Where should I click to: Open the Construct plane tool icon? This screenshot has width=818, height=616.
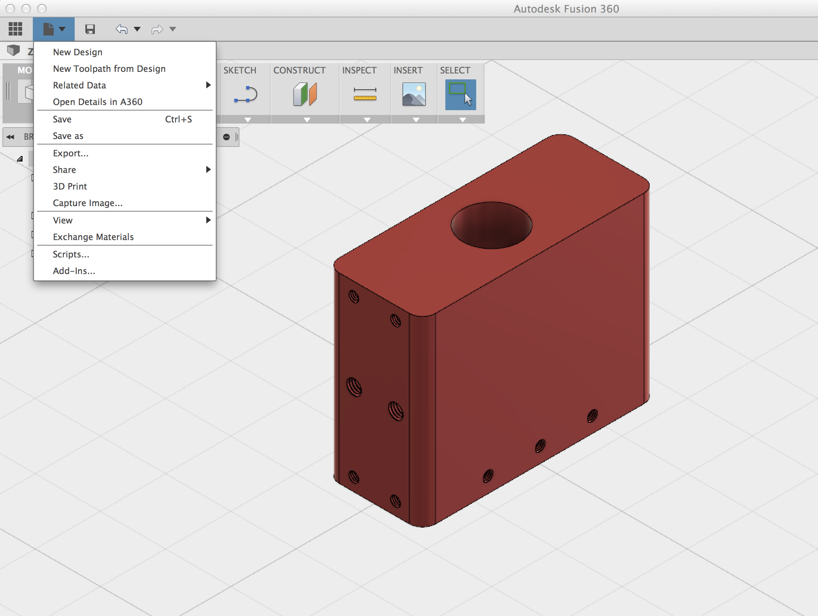click(305, 95)
